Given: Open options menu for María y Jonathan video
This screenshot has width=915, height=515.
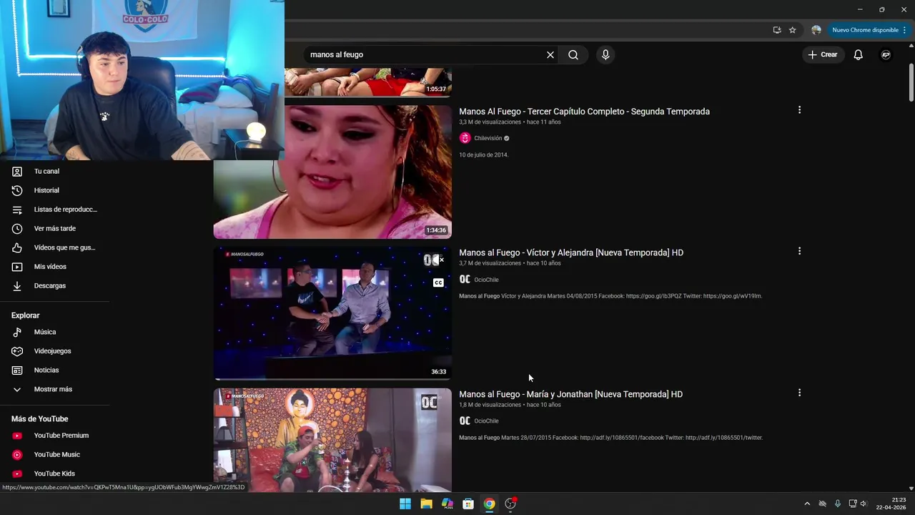Looking at the screenshot, I should [x=799, y=393].
